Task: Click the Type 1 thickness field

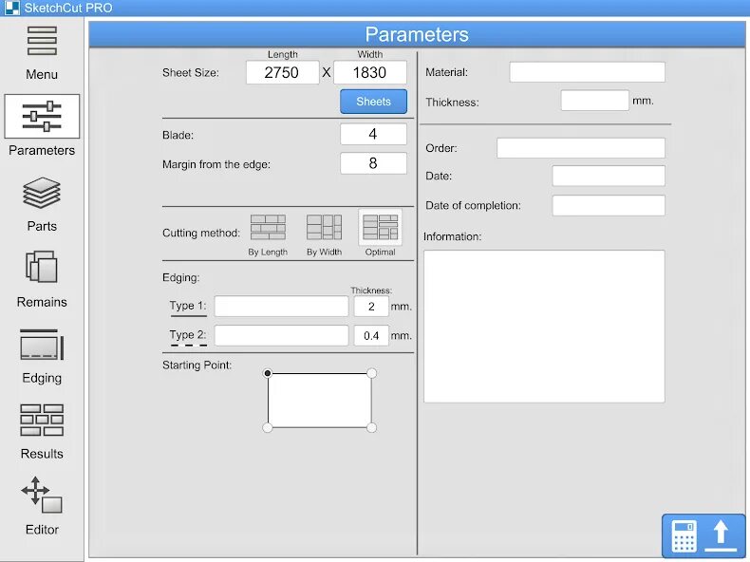Action: (371, 306)
